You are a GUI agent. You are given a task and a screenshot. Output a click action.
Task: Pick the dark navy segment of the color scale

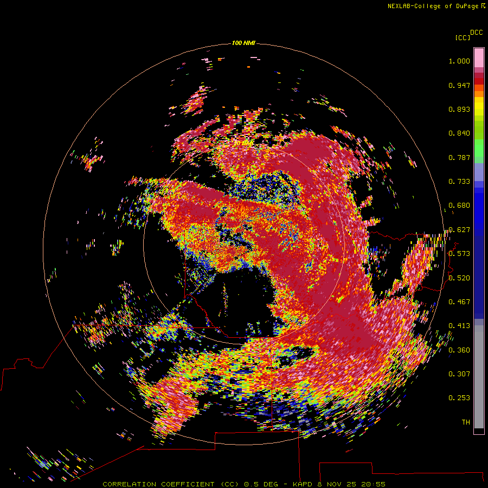(479, 277)
